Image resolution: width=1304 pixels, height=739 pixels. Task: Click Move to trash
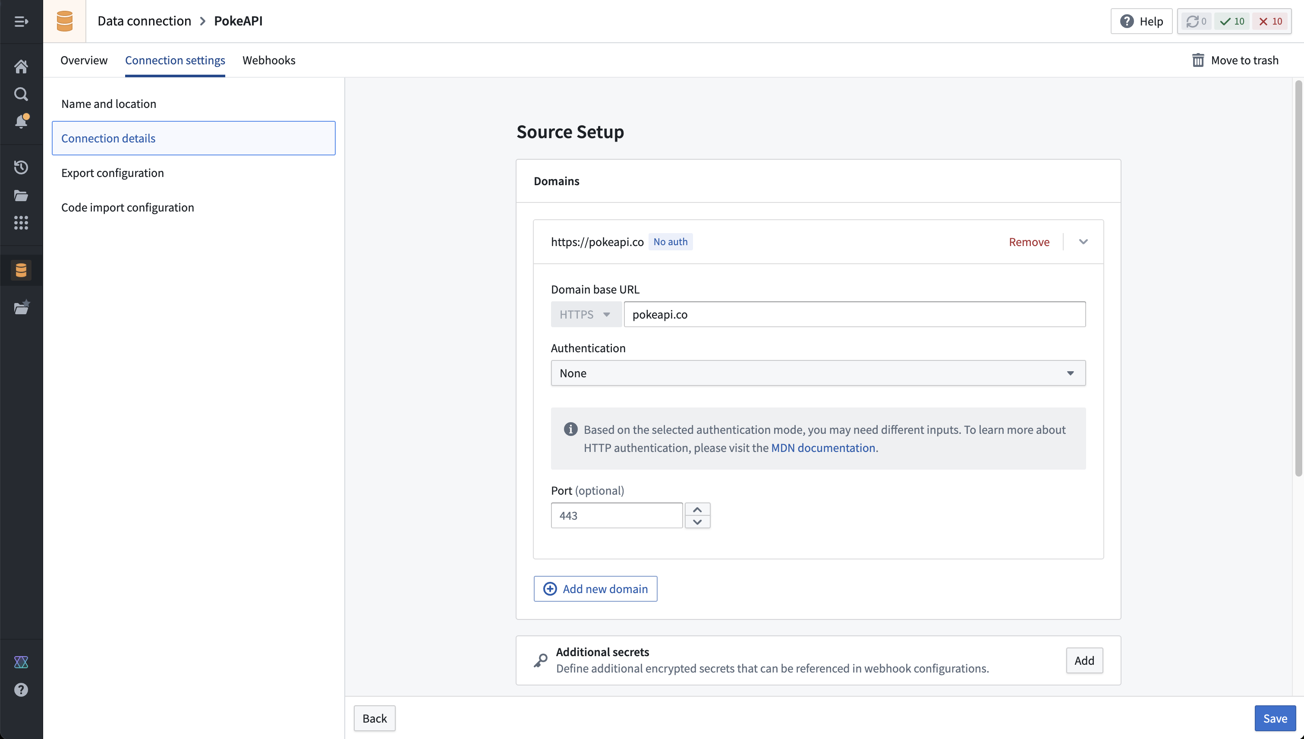[x=1235, y=60]
